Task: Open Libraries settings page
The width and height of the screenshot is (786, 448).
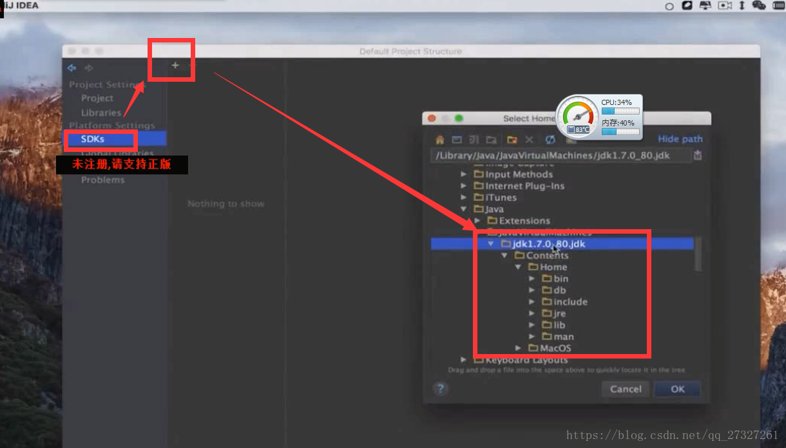Action: tap(101, 113)
